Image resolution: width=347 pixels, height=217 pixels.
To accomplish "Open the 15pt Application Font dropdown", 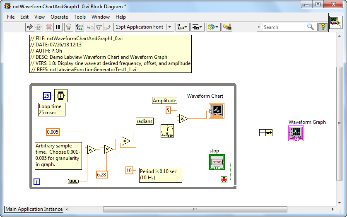I will [x=144, y=27].
